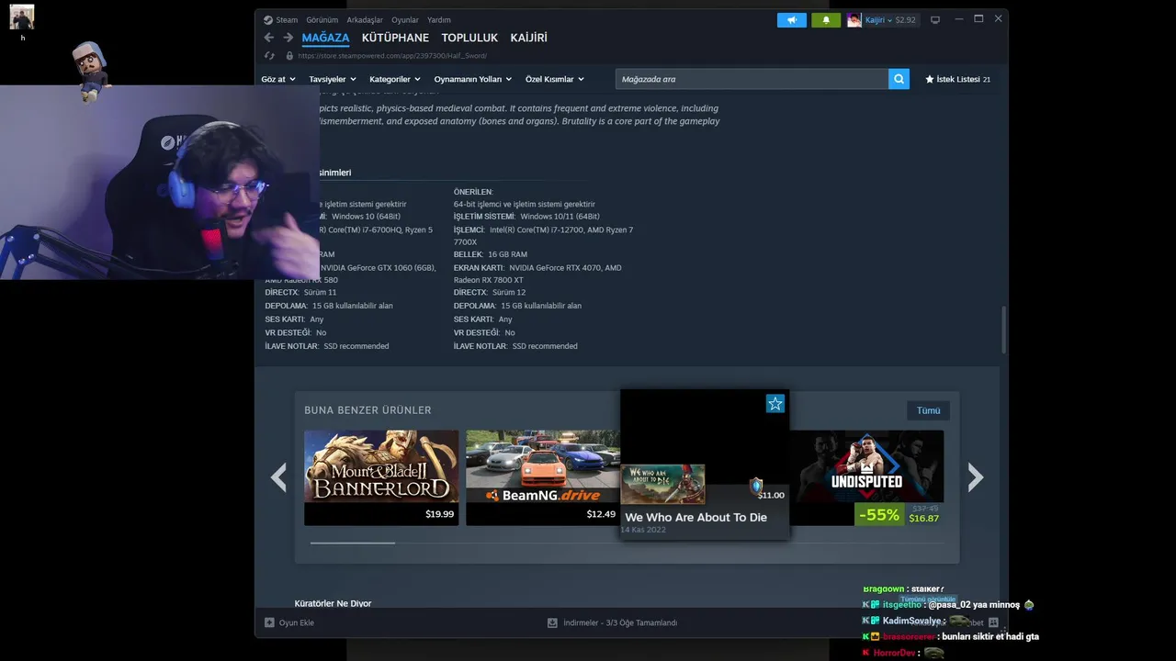Show next similar products with right arrow
The height and width of the screenshot is (661, 1176).
tap(976, 477)
